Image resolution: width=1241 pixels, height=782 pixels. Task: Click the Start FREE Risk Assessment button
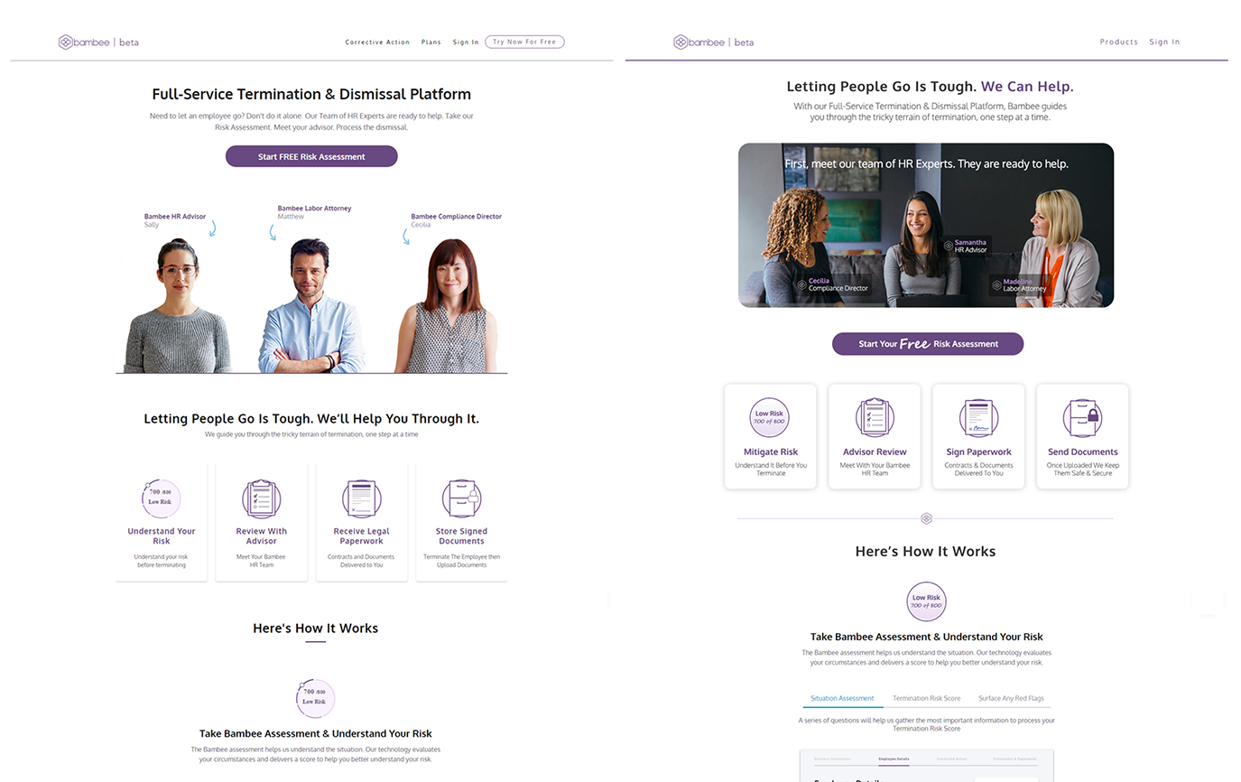(x=311, y=156)
